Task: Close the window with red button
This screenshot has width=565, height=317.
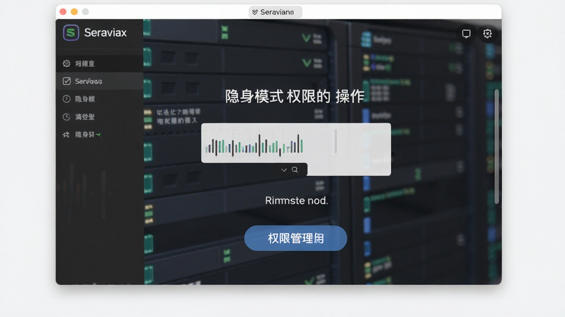Action: coord(63,12)
